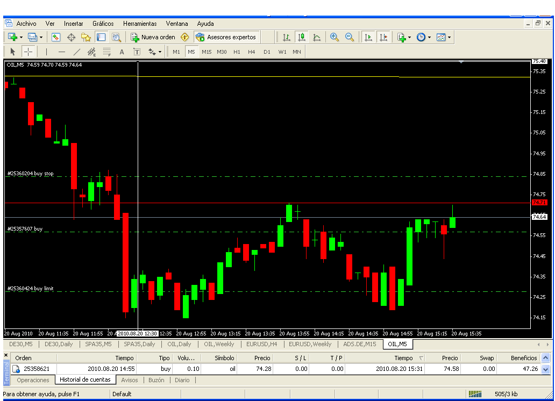
Task: Enable Asesores expertos button
Action: point(226,37)
